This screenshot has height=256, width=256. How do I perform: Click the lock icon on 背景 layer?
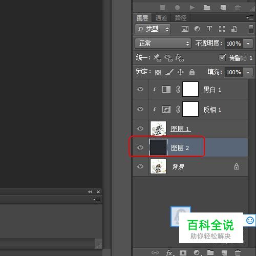(237, 166)
